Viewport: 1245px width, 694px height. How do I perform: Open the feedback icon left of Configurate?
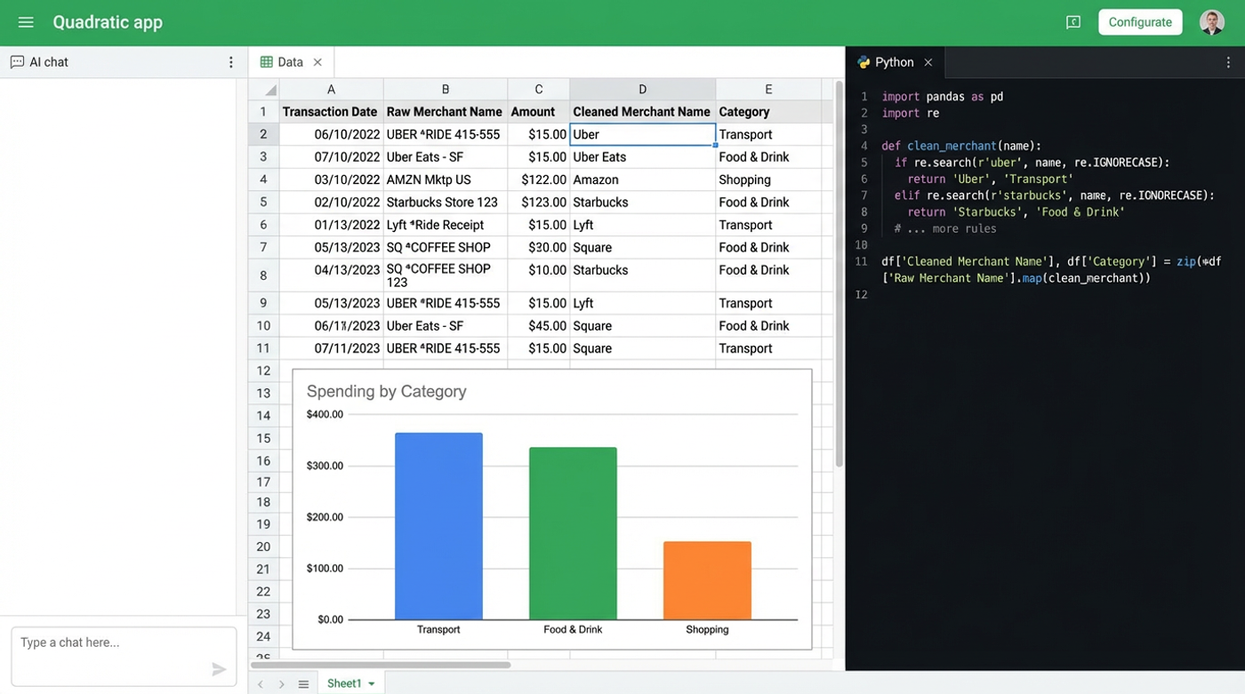1073,22
